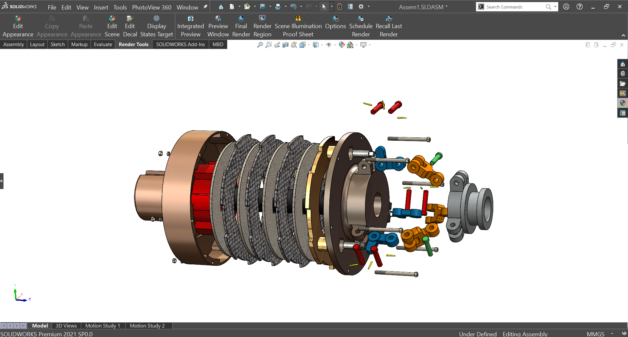This screenshot has width=628, height=337.
Task: Activate the Render Region tool
Action: pyautogui.click(x=262, y=26)
